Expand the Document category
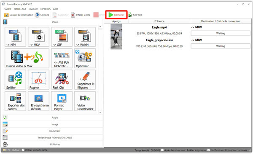Screen dimensions: 253x154 coord(53,131)
